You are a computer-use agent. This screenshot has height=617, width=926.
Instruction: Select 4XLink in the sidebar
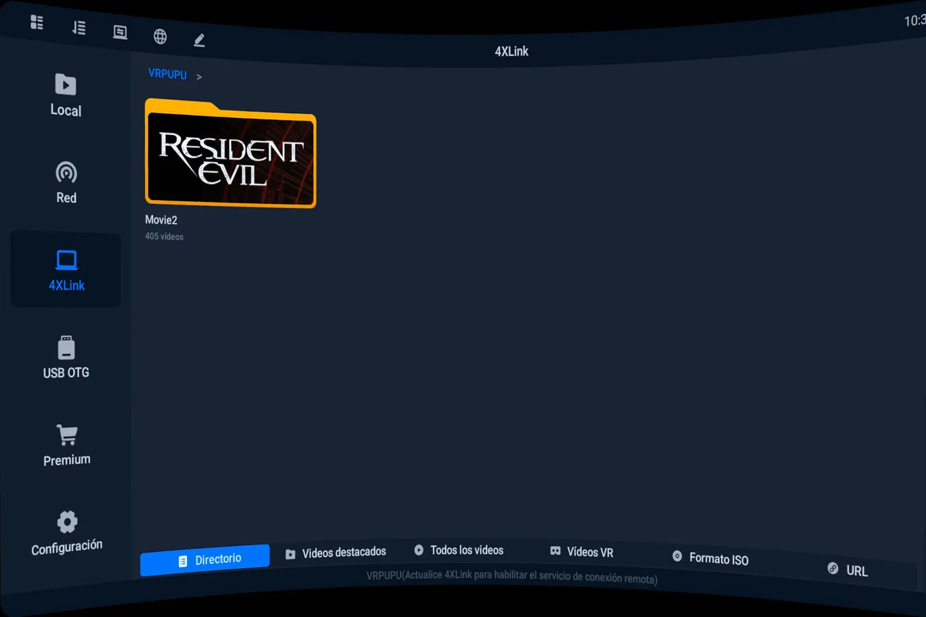tap(66, 270)
